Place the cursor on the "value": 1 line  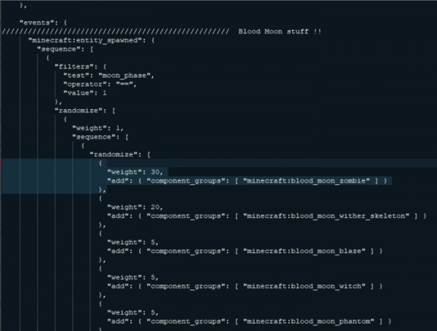pos(86,94)
